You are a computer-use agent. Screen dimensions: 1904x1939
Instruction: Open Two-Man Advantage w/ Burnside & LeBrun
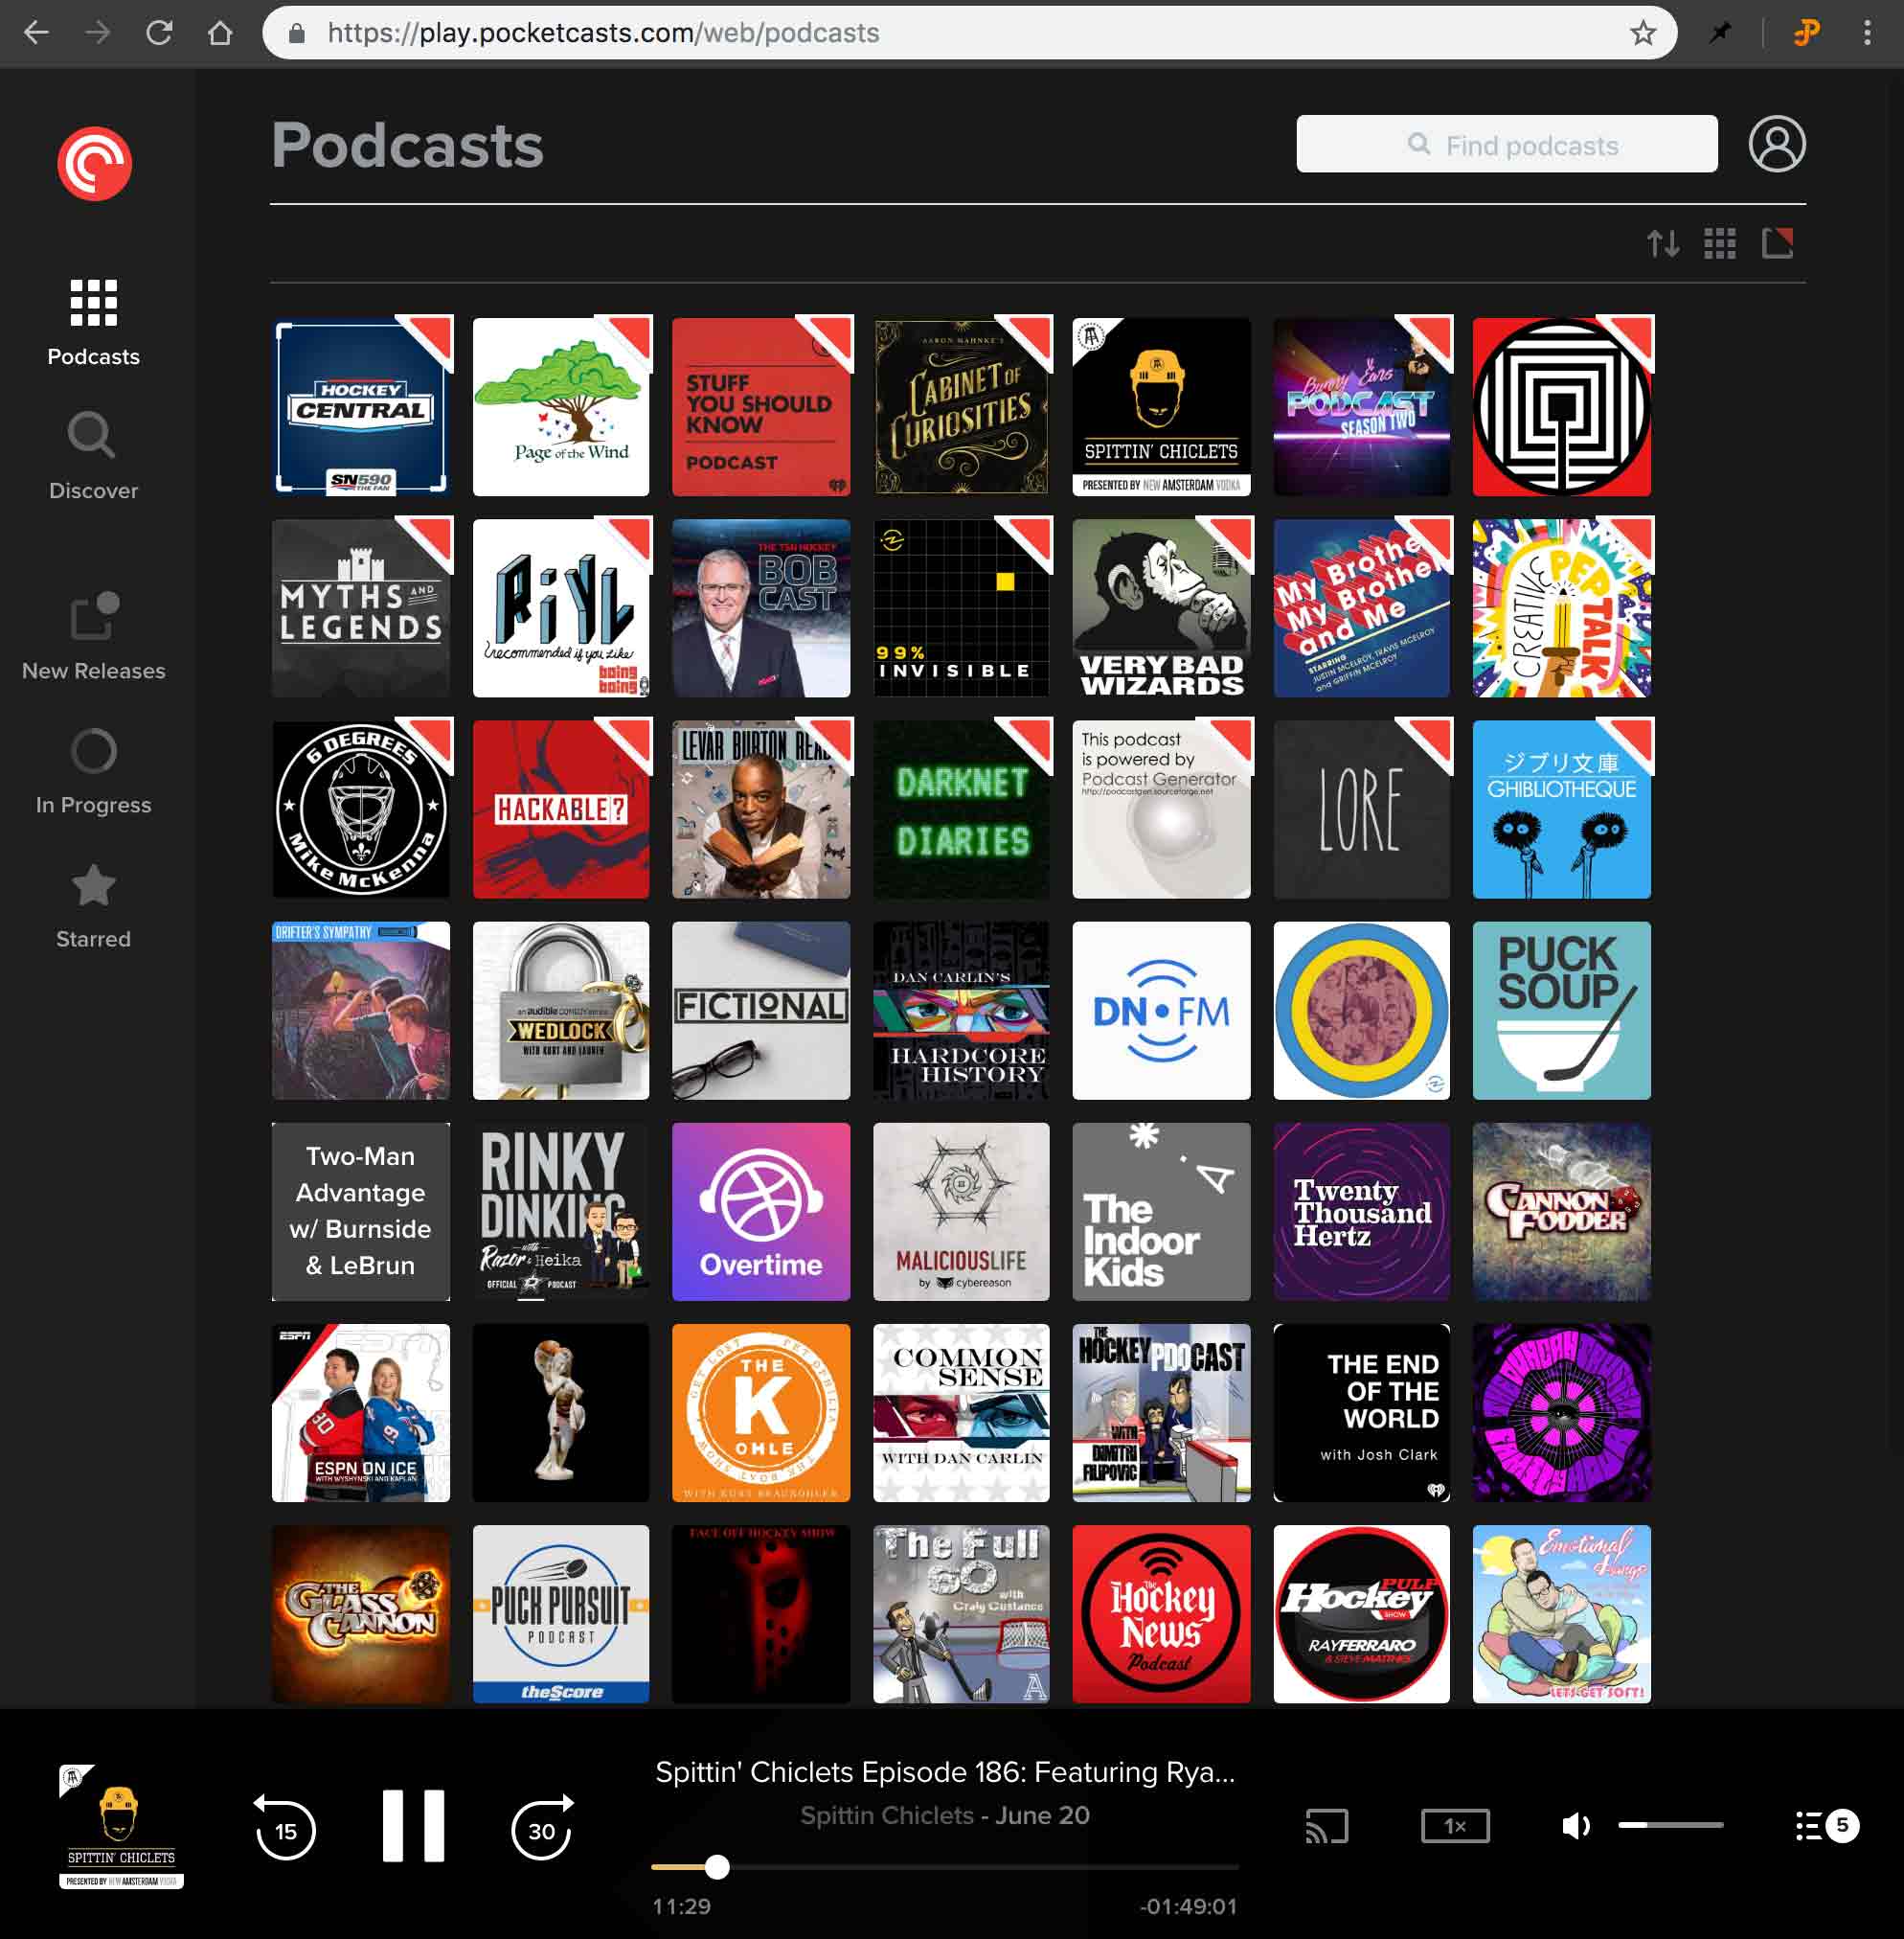(x=361, y=1212)
